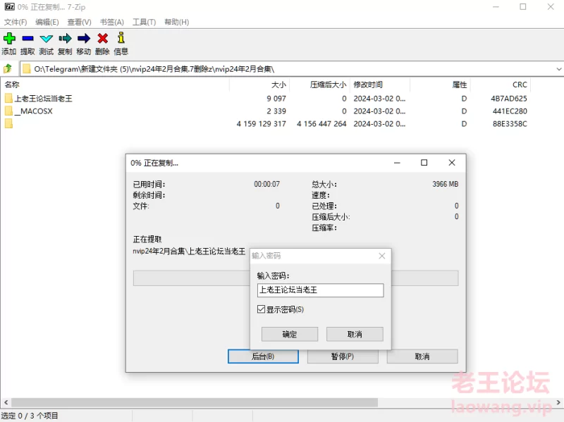Select the 上老王论坛当老王 folder name

[44, 98]
